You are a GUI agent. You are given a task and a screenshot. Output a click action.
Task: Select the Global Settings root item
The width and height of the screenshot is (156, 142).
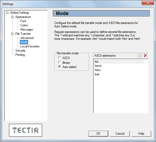click(20, 13)
